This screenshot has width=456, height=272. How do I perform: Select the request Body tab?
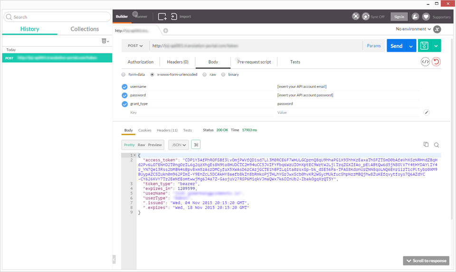pyautogui.click(x=213, y=62)
